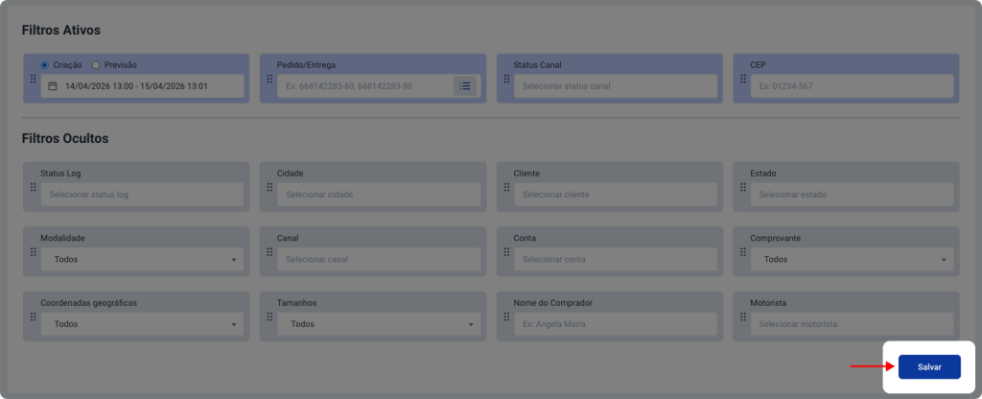Select the Criação radio option
Image resolution: width=982 pixels, height=399 pixels.
click(x=44, y=65)
